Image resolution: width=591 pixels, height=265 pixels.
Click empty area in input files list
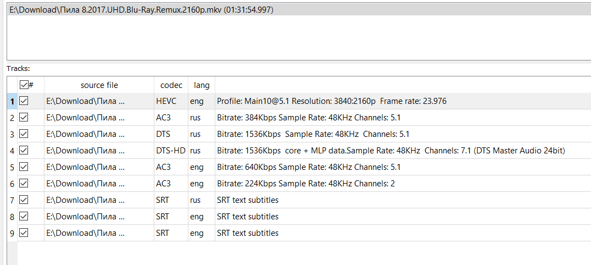coord(297,38)
